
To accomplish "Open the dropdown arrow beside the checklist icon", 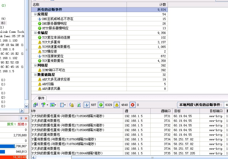I will [65, 105].
